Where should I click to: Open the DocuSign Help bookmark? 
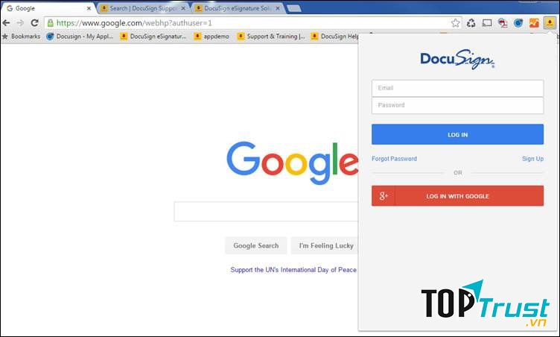pos(334,36)
